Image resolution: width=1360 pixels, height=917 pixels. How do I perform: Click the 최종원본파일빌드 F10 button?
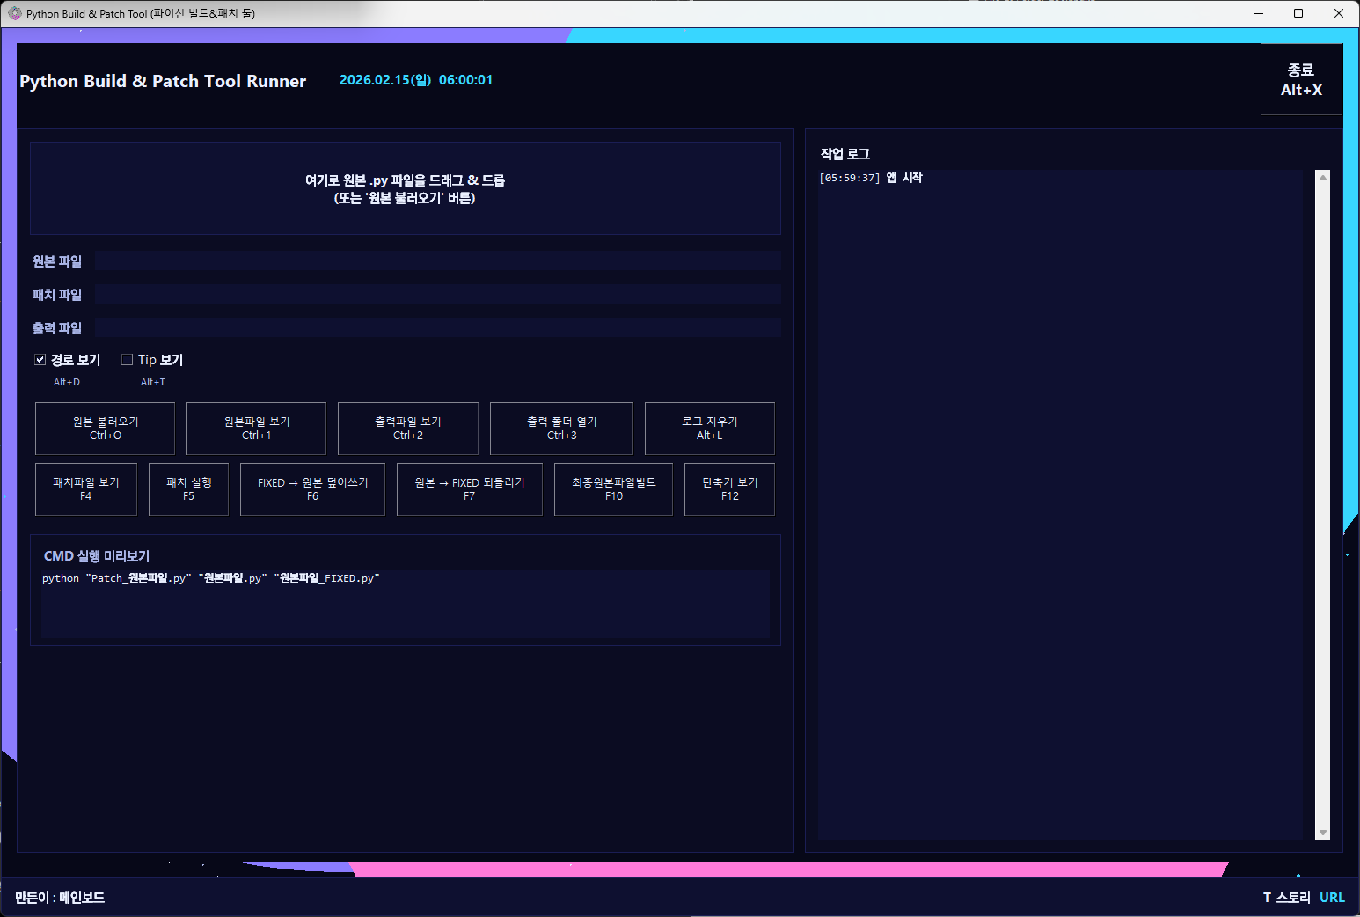614,489
